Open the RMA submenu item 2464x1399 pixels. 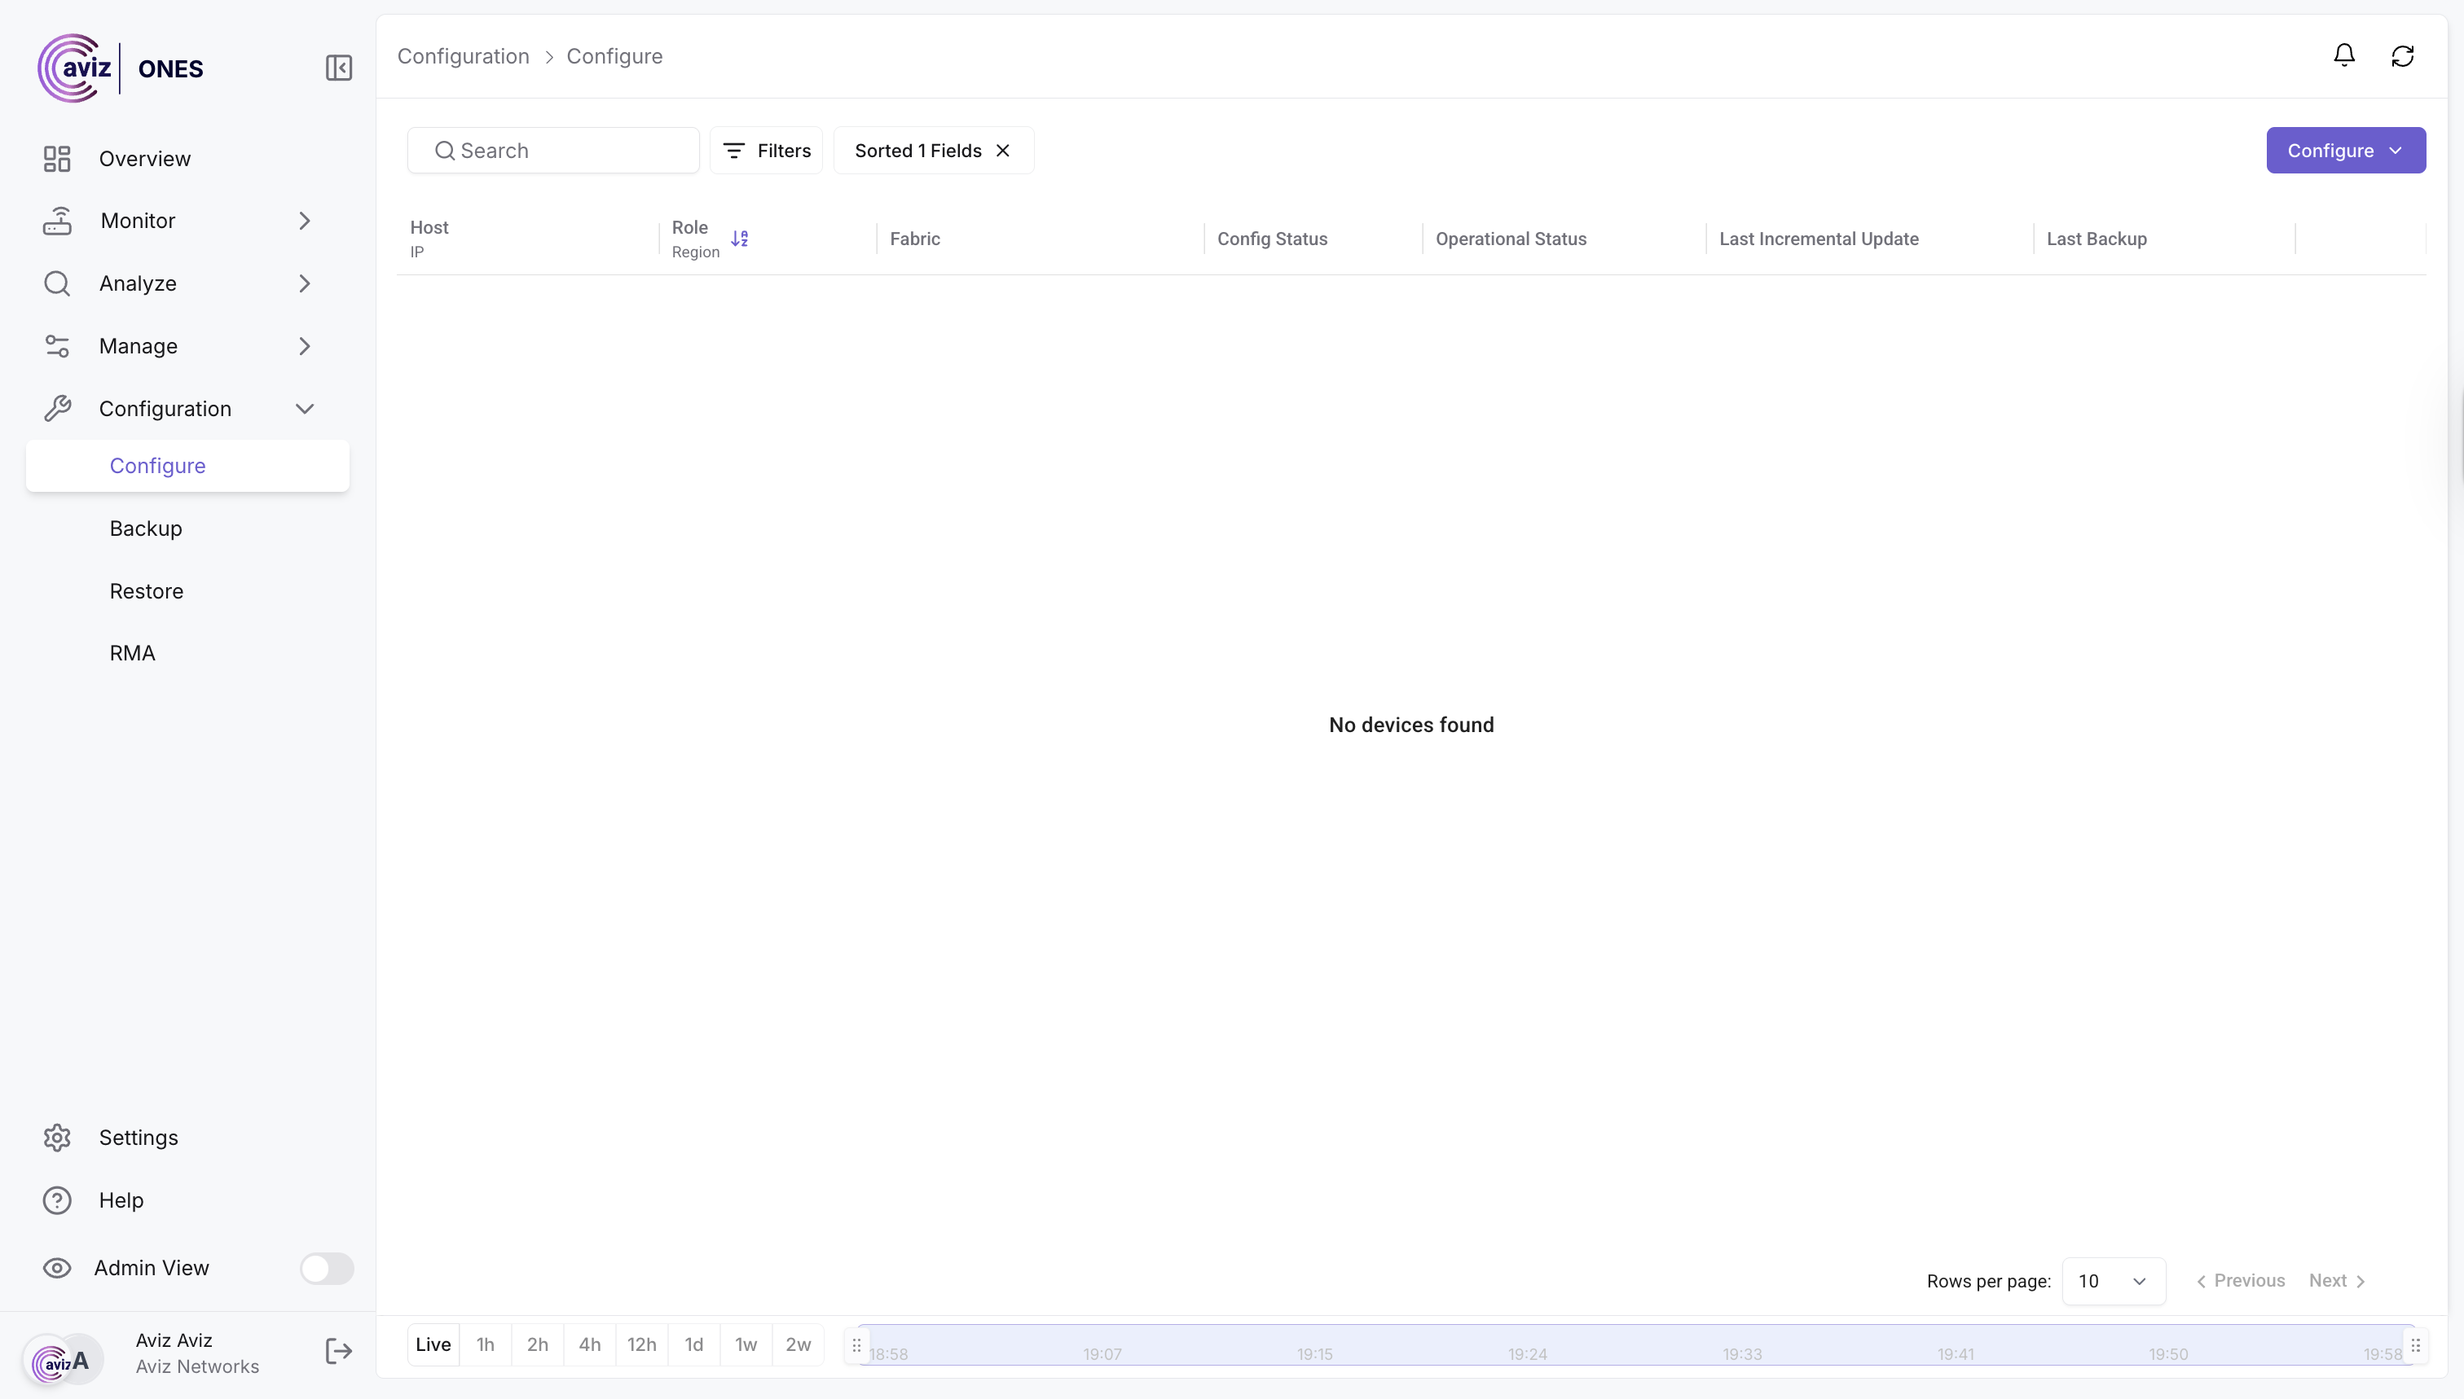(133, 653)
